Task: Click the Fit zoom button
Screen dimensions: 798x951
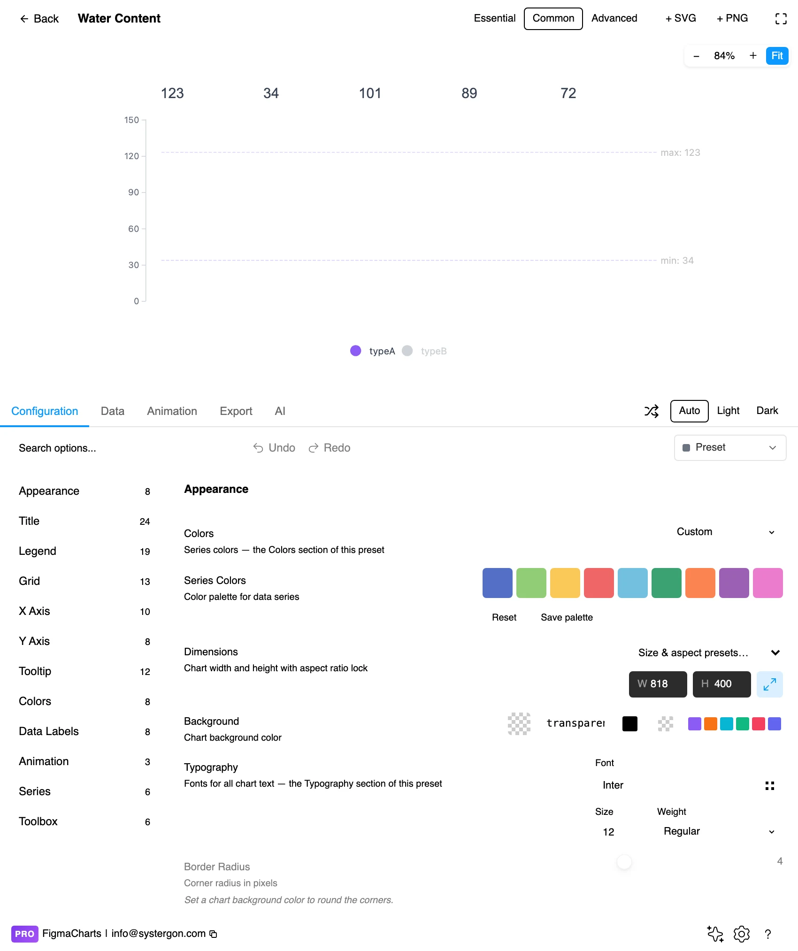Action: [x=777, y=56]
